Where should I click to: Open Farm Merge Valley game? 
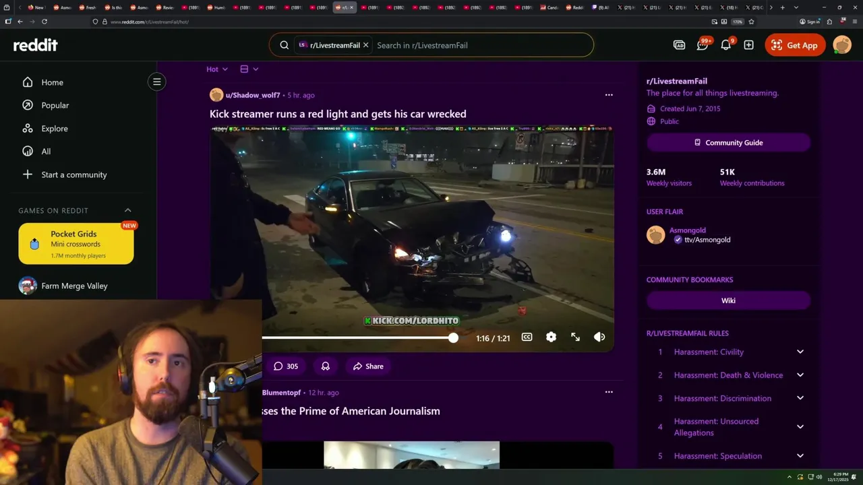pos(74,286)
